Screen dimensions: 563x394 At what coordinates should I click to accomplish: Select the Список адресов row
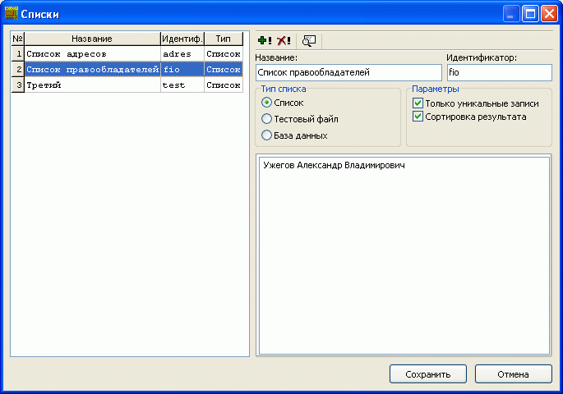coord(92,54)
